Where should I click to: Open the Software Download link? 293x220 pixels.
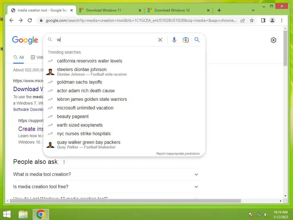(28, 109)
